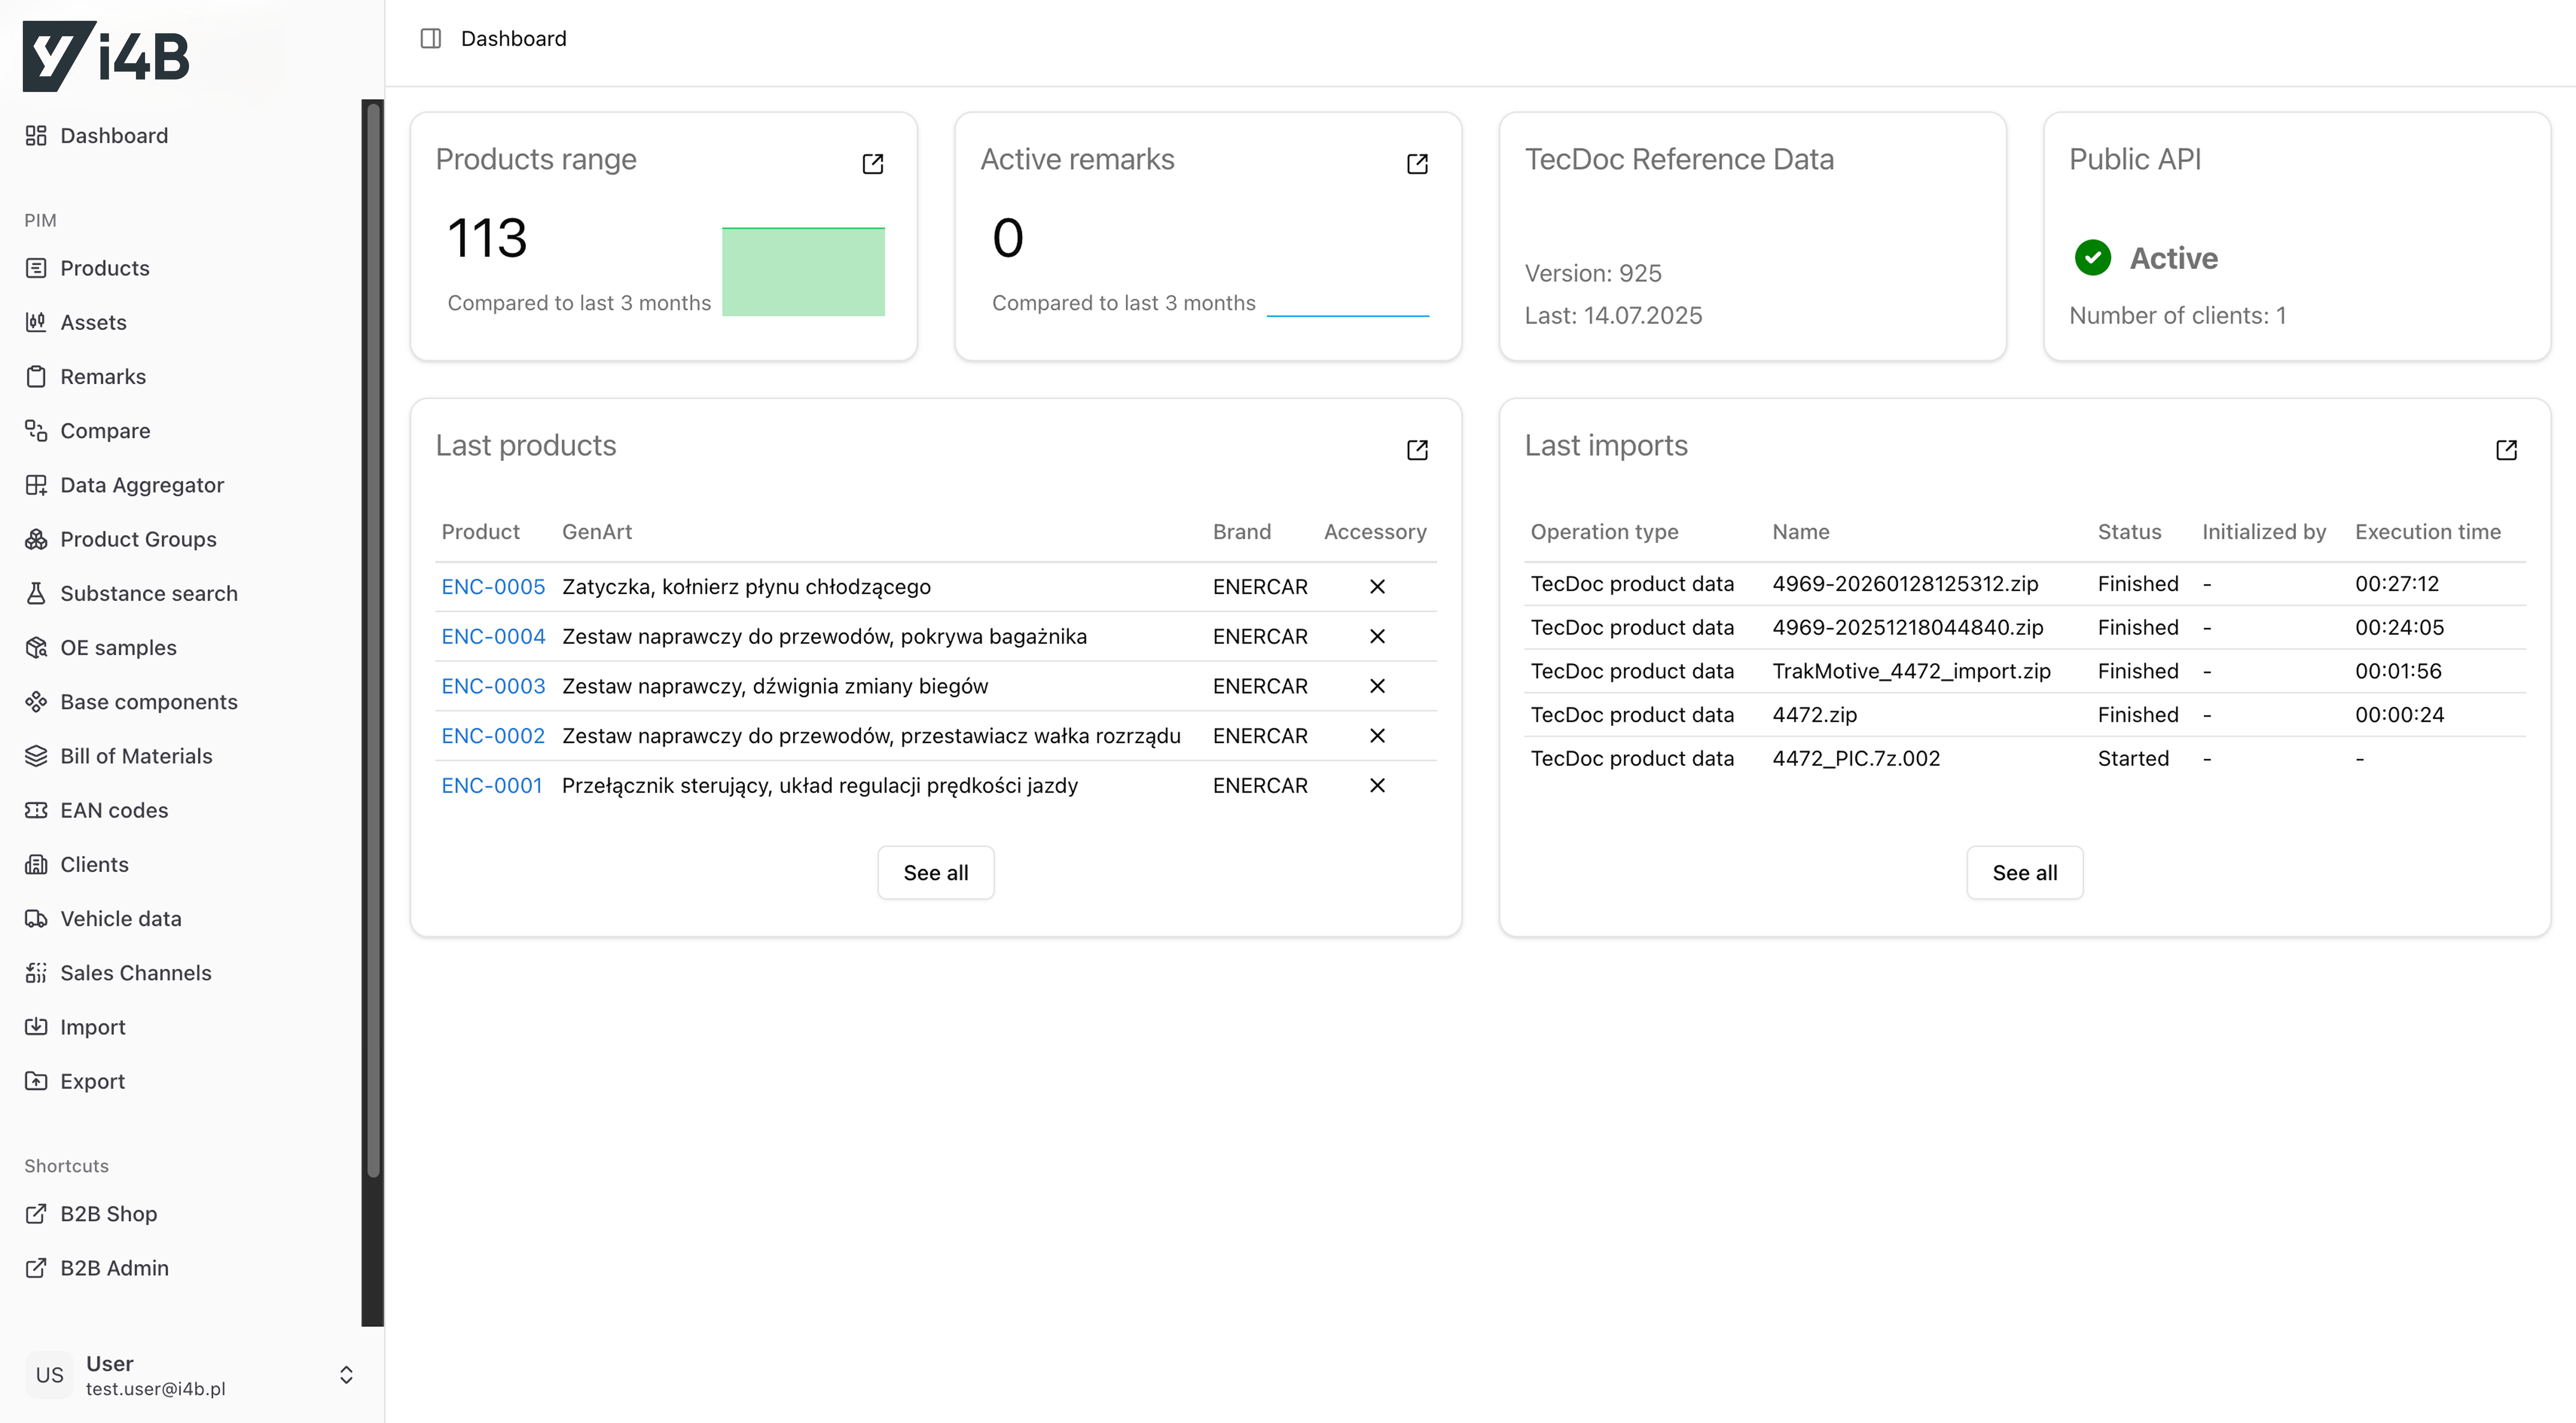Click the Assets icon in sidebar
2576x1423 pixels.
point(36,322)
